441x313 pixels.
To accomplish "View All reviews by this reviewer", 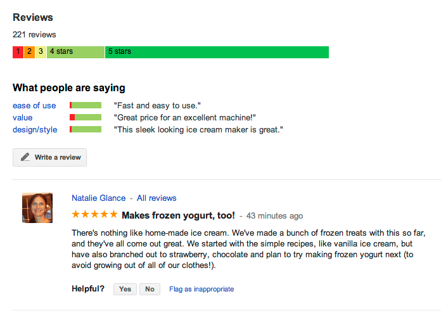I will (x=157, y=198).
